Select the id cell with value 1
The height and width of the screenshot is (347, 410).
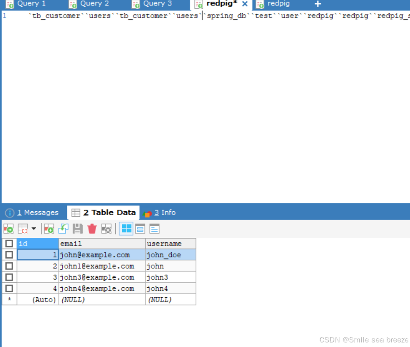coord(38,255)
